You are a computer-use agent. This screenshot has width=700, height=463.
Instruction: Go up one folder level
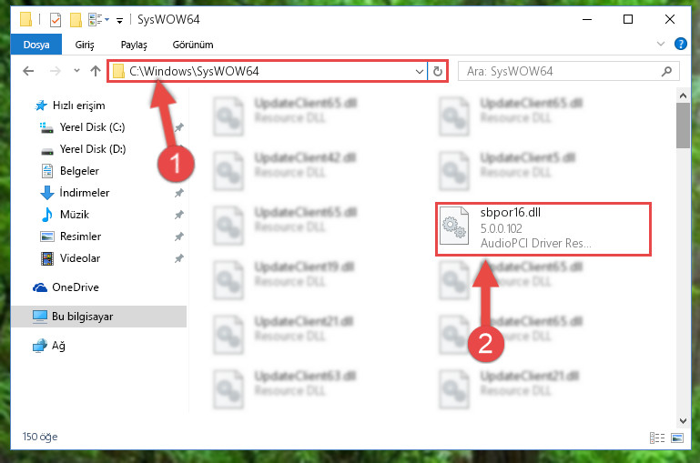(95, 71)
